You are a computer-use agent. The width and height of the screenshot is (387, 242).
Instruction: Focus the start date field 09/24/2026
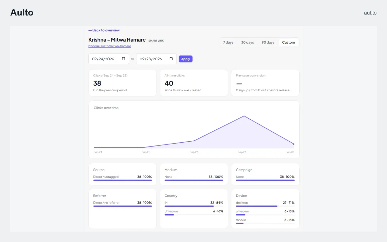tap(109, 59)
